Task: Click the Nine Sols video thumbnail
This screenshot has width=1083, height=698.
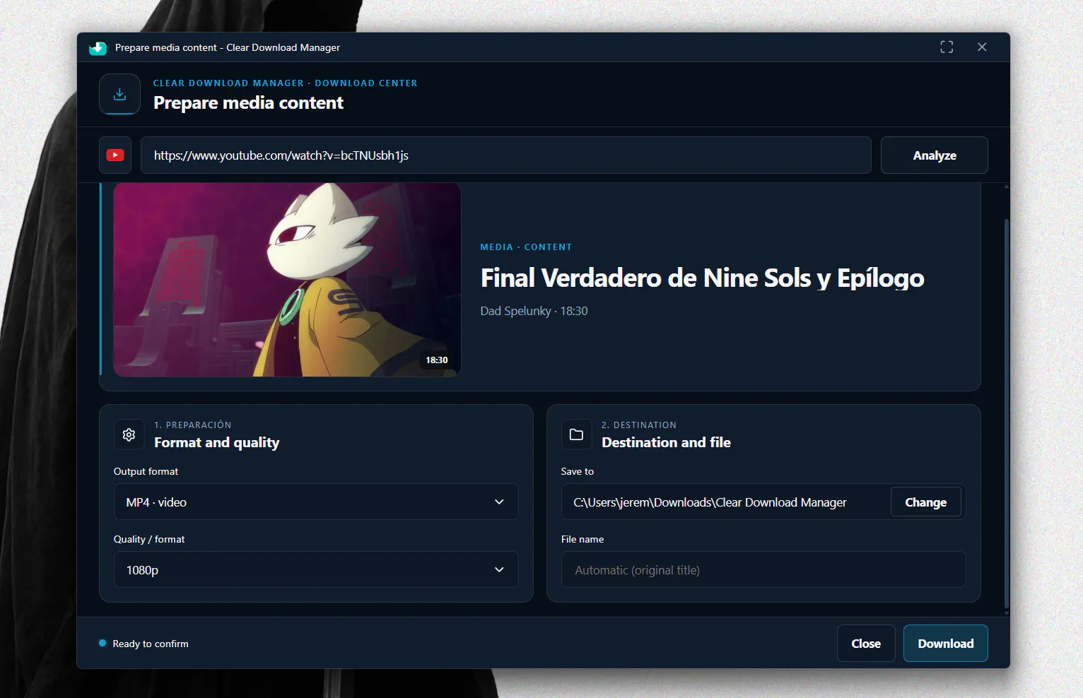Action: (287, 280)
